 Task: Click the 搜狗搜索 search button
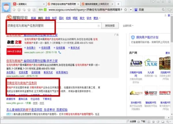click(x=110, y=26)
